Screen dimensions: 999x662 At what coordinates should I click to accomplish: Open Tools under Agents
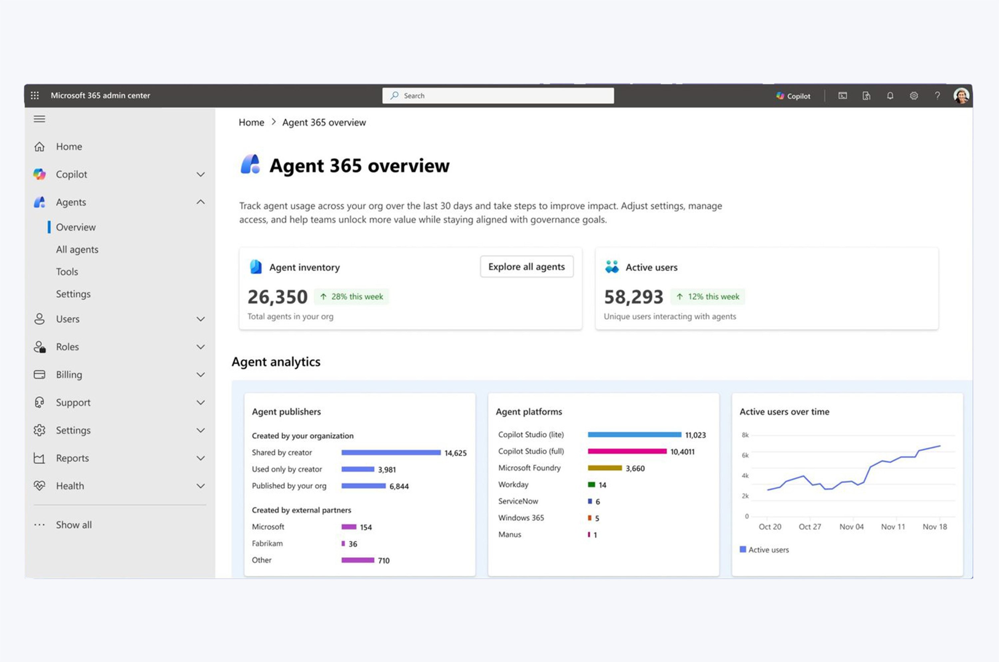point(67,271)
